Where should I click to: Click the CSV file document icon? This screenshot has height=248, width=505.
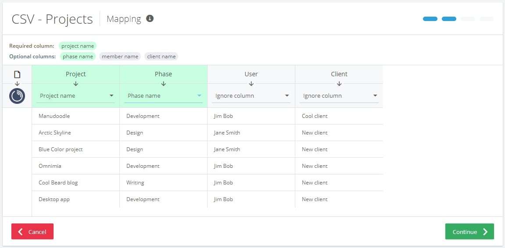[x=17, y=74]
